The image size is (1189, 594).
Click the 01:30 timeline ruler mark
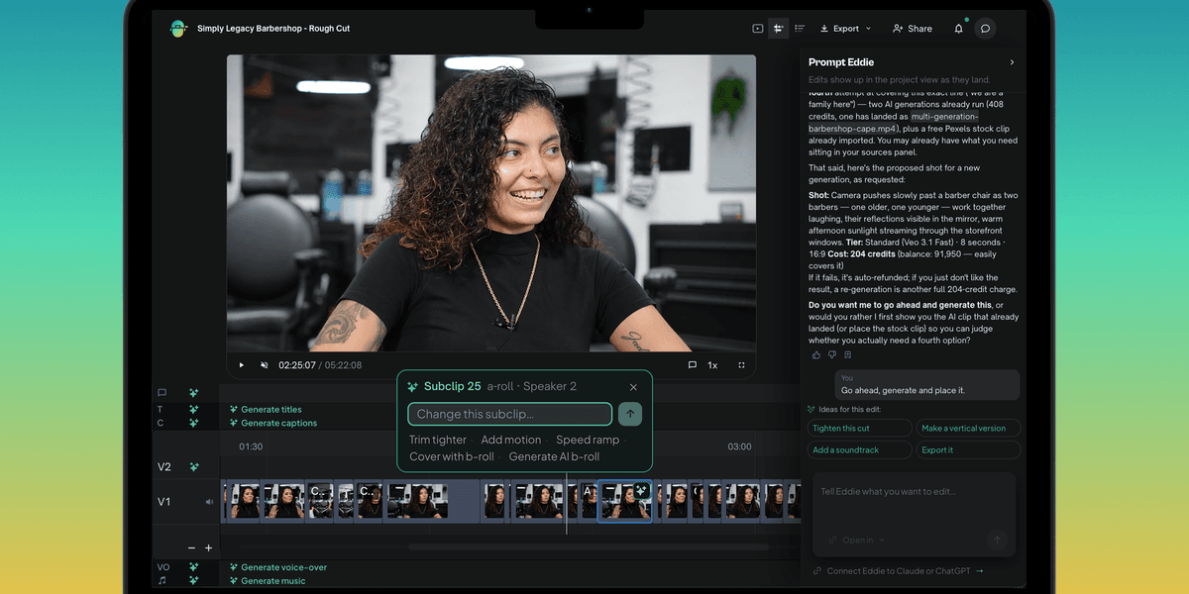[251, 446]
